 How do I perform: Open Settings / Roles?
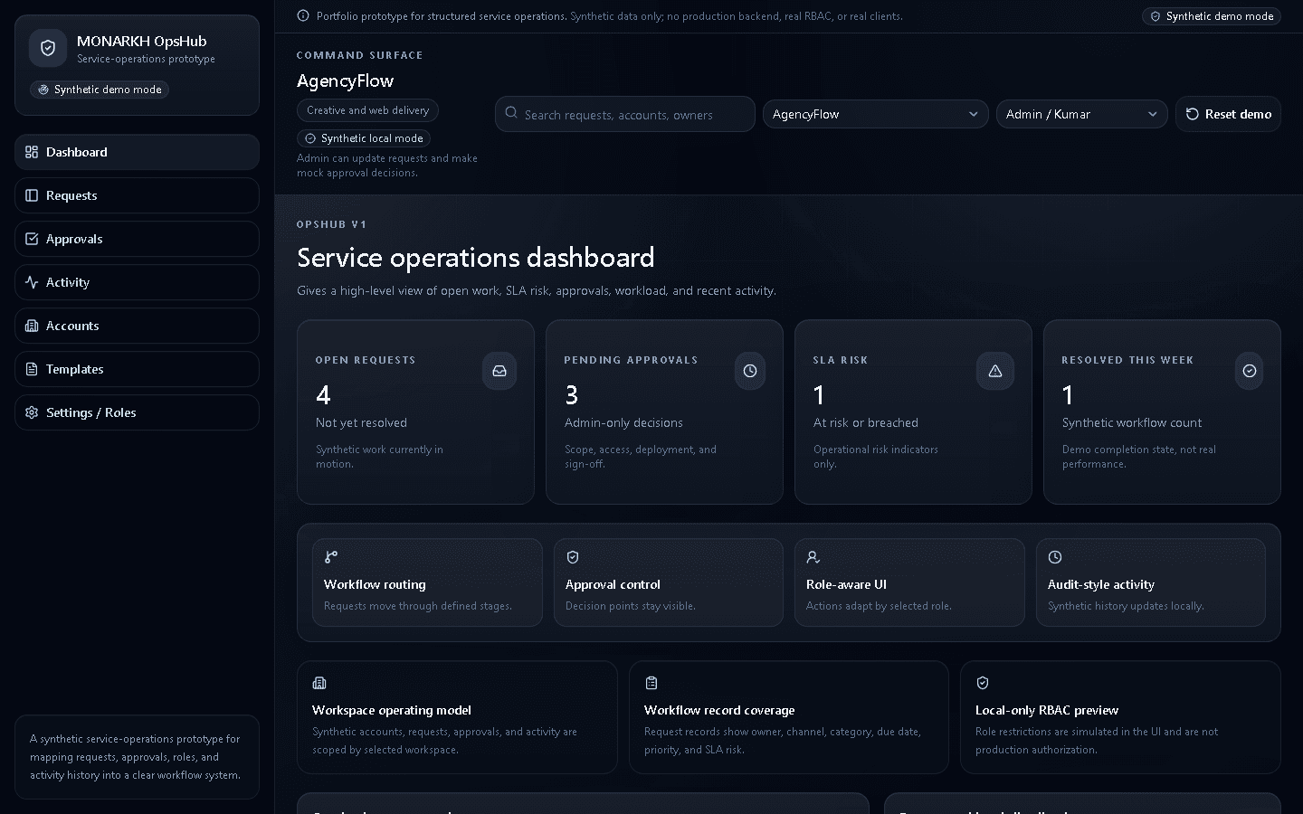click(x=137, y=412)
